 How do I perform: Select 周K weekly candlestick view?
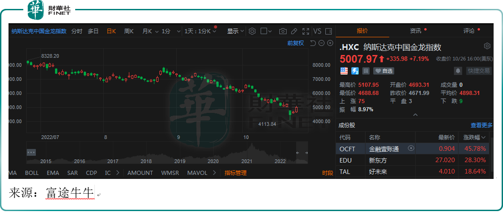128,31
